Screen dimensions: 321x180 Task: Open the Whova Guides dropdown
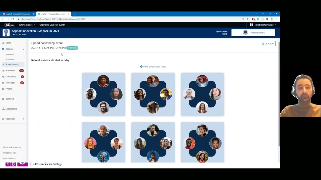pos(27,25)
